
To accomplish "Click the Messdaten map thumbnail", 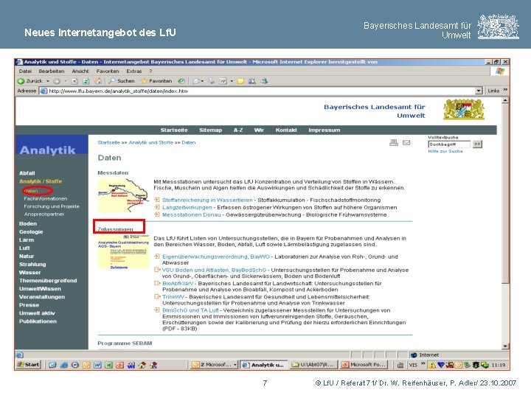I will point(123,195).
